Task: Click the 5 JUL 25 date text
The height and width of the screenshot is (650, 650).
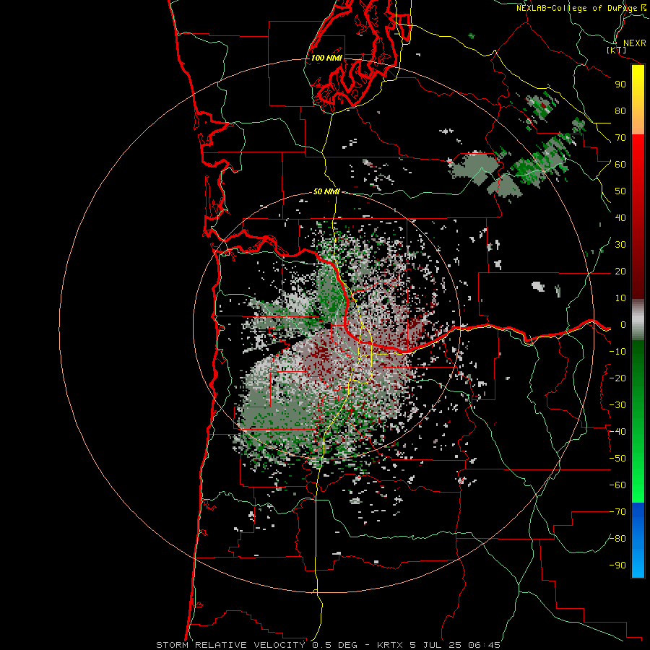Action: pos(435,645)
